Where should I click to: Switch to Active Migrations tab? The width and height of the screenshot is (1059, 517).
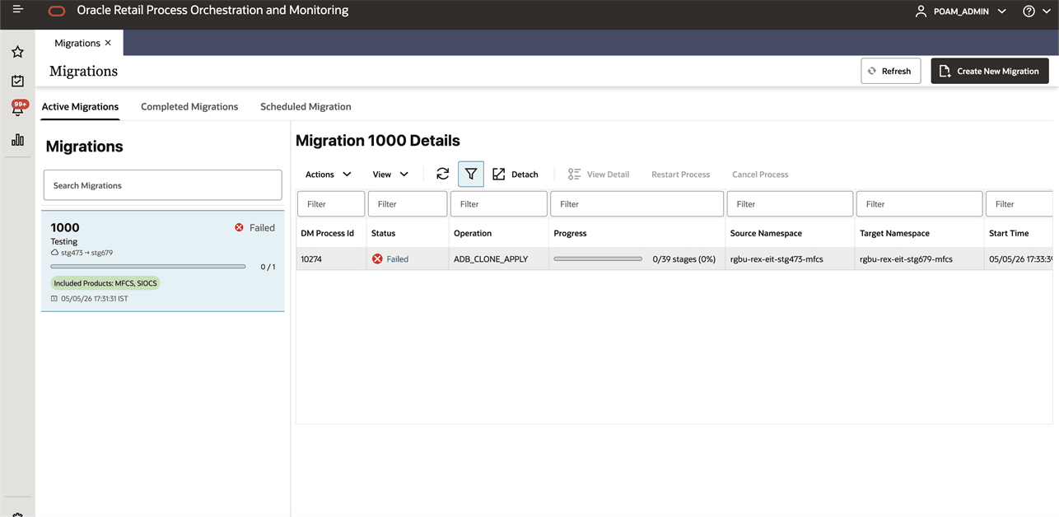tap(80, 106)
